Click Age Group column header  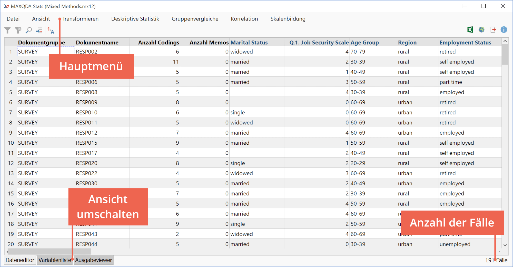pos(373,42)
